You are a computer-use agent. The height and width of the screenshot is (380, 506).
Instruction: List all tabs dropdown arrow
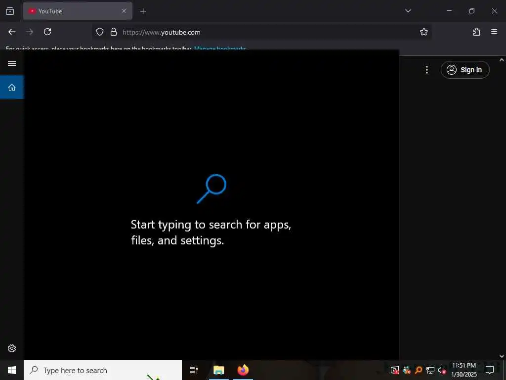pyautogui.click(x=408, y=11)
